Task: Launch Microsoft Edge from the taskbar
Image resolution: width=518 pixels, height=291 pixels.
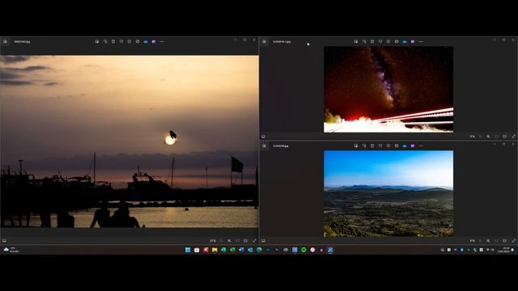Action: point(259,250)
